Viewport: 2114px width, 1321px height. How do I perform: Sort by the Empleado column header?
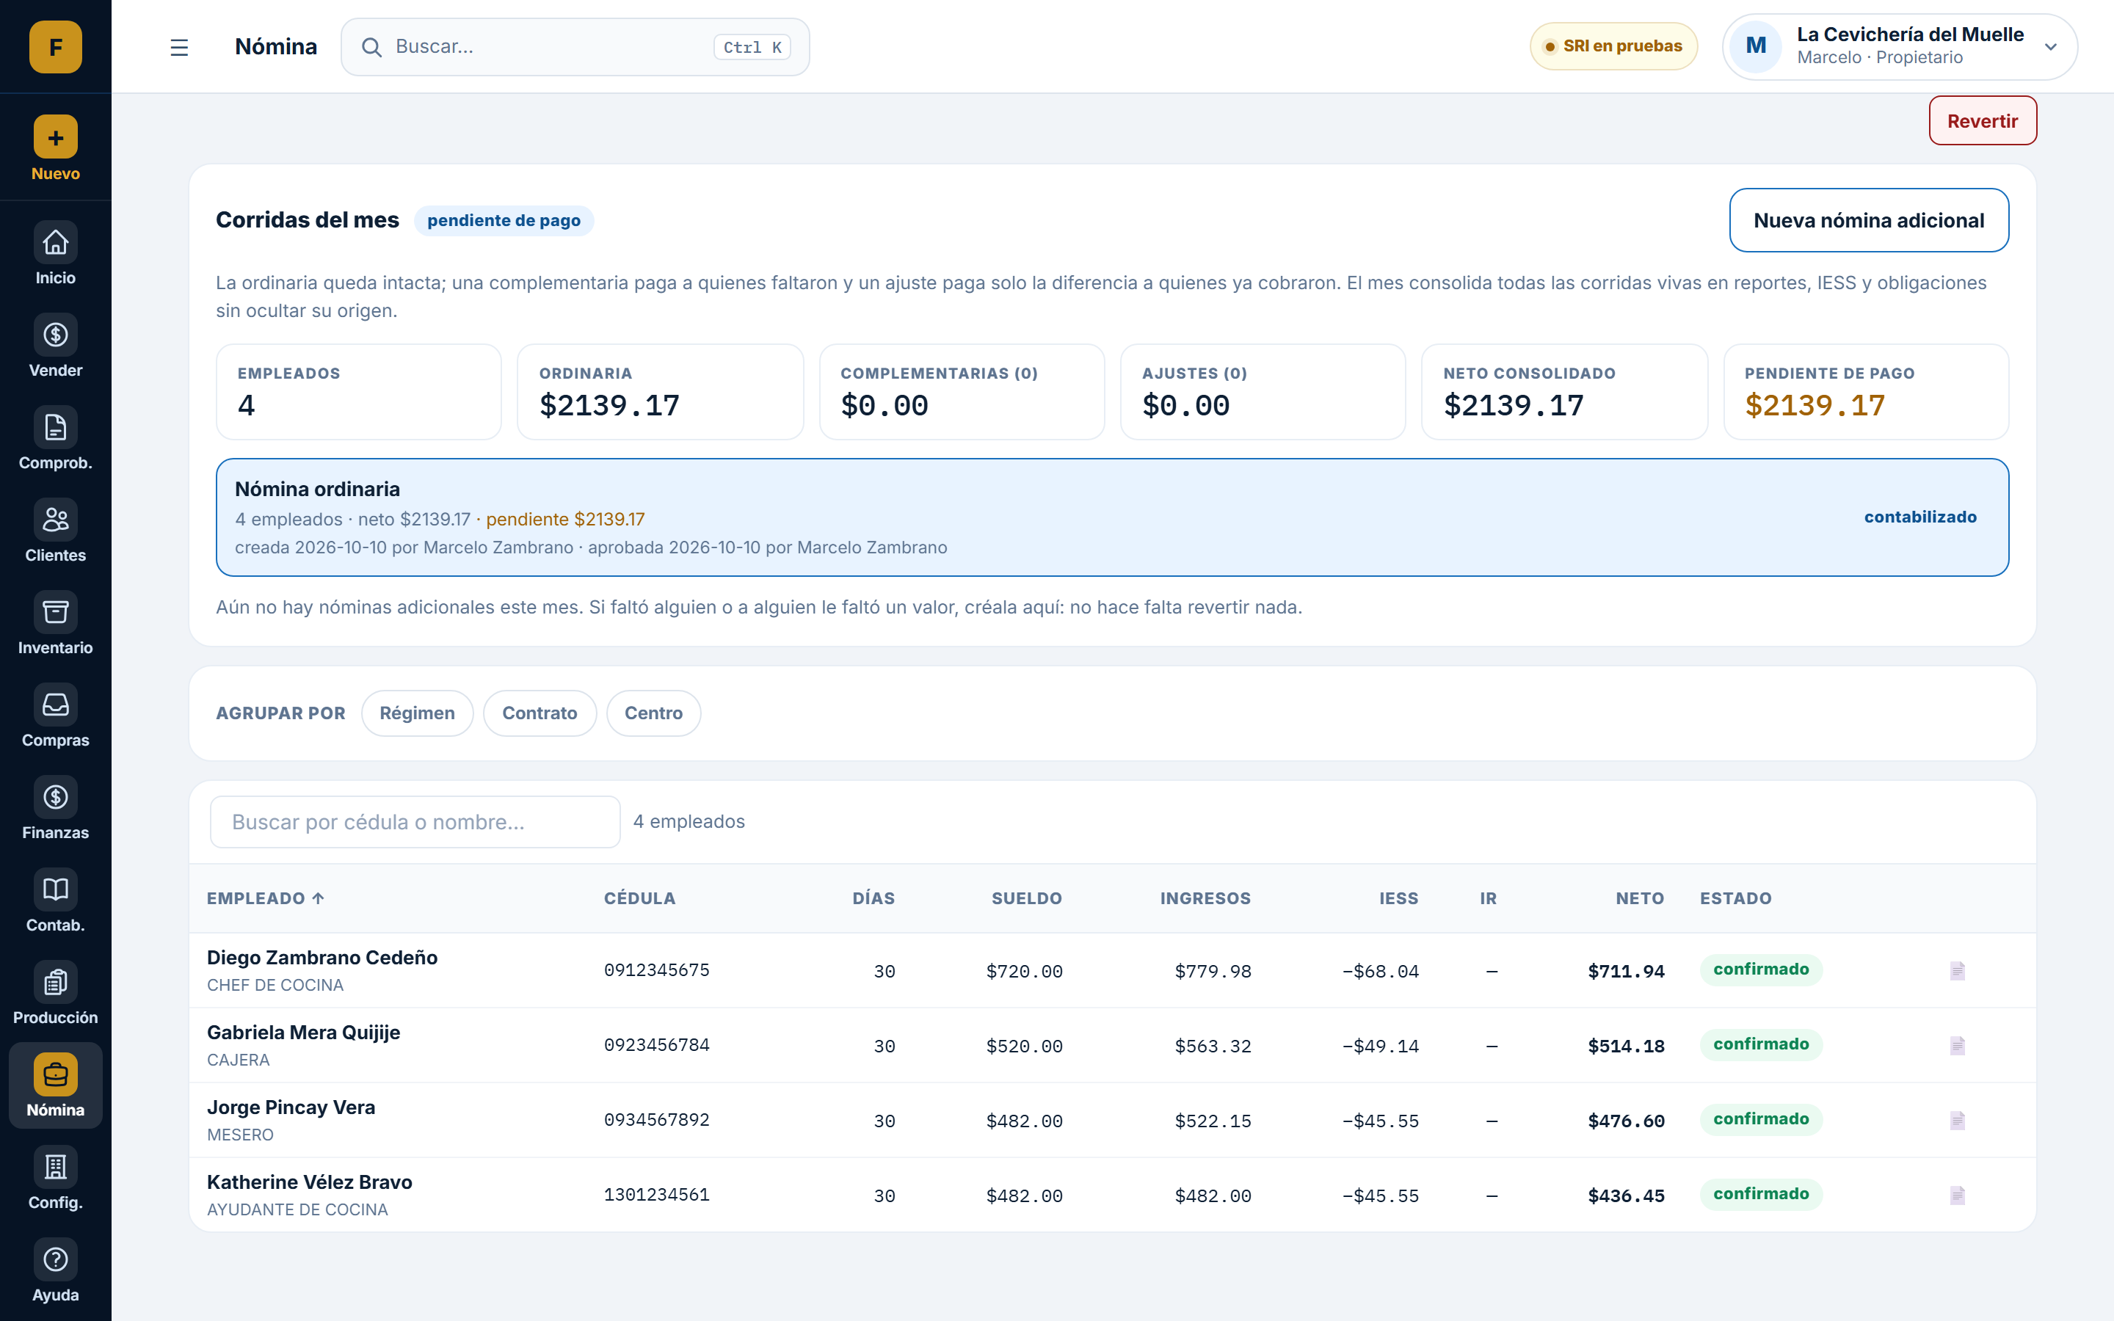266,898
